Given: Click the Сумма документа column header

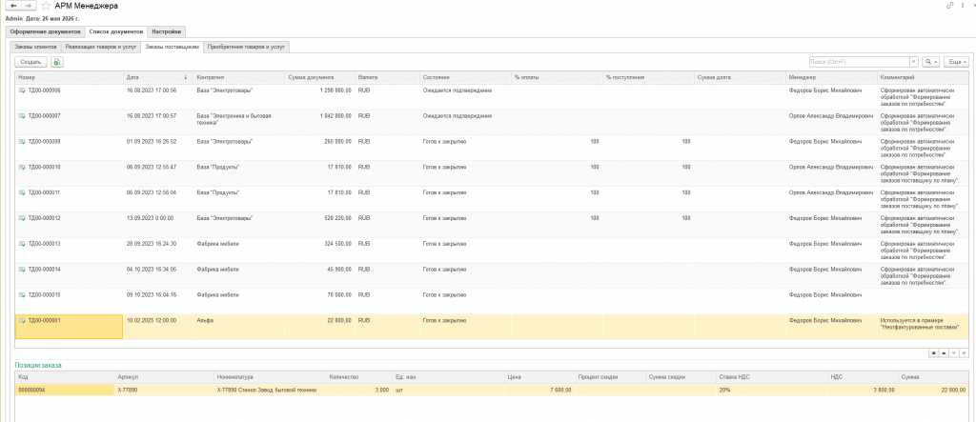Looking at the screenshot, I should (x=319, y=77).
